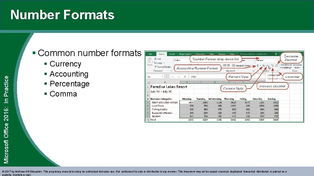The width and height of the screenshot is (314, 176).
Task: Open the Name Box drop-down arrow
Action: [162, 76]
